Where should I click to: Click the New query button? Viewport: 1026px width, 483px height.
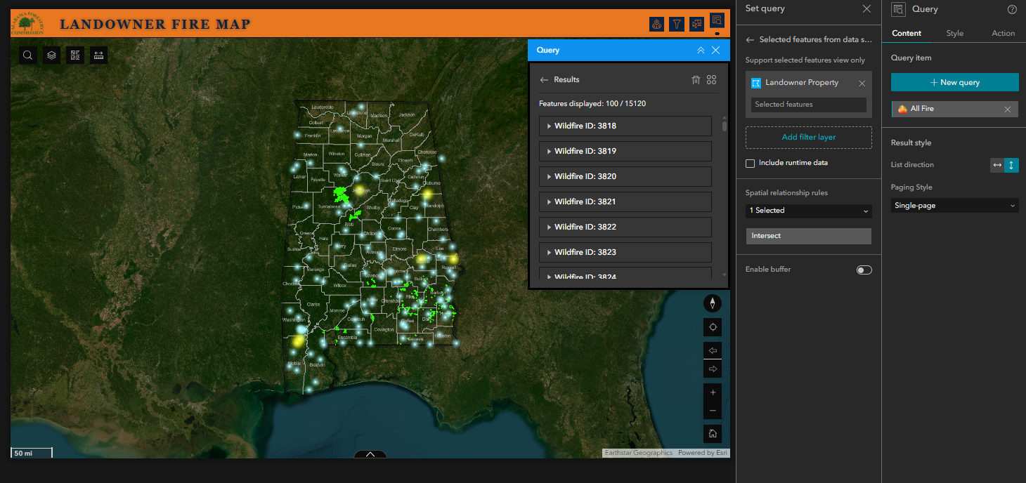tap(954, 82)
